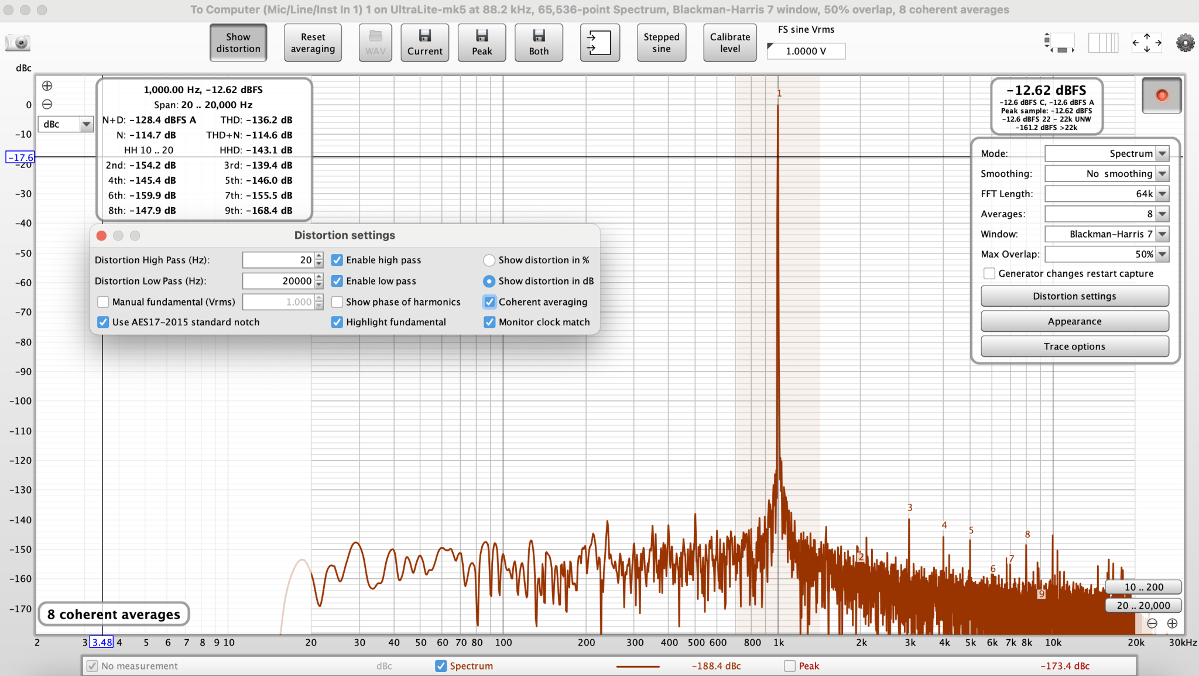The height and width of the screenshot is (676, 1199).
Task: Toggle Use AES17-2015 standard notch checkbox
Action: (x=103, y=322)
